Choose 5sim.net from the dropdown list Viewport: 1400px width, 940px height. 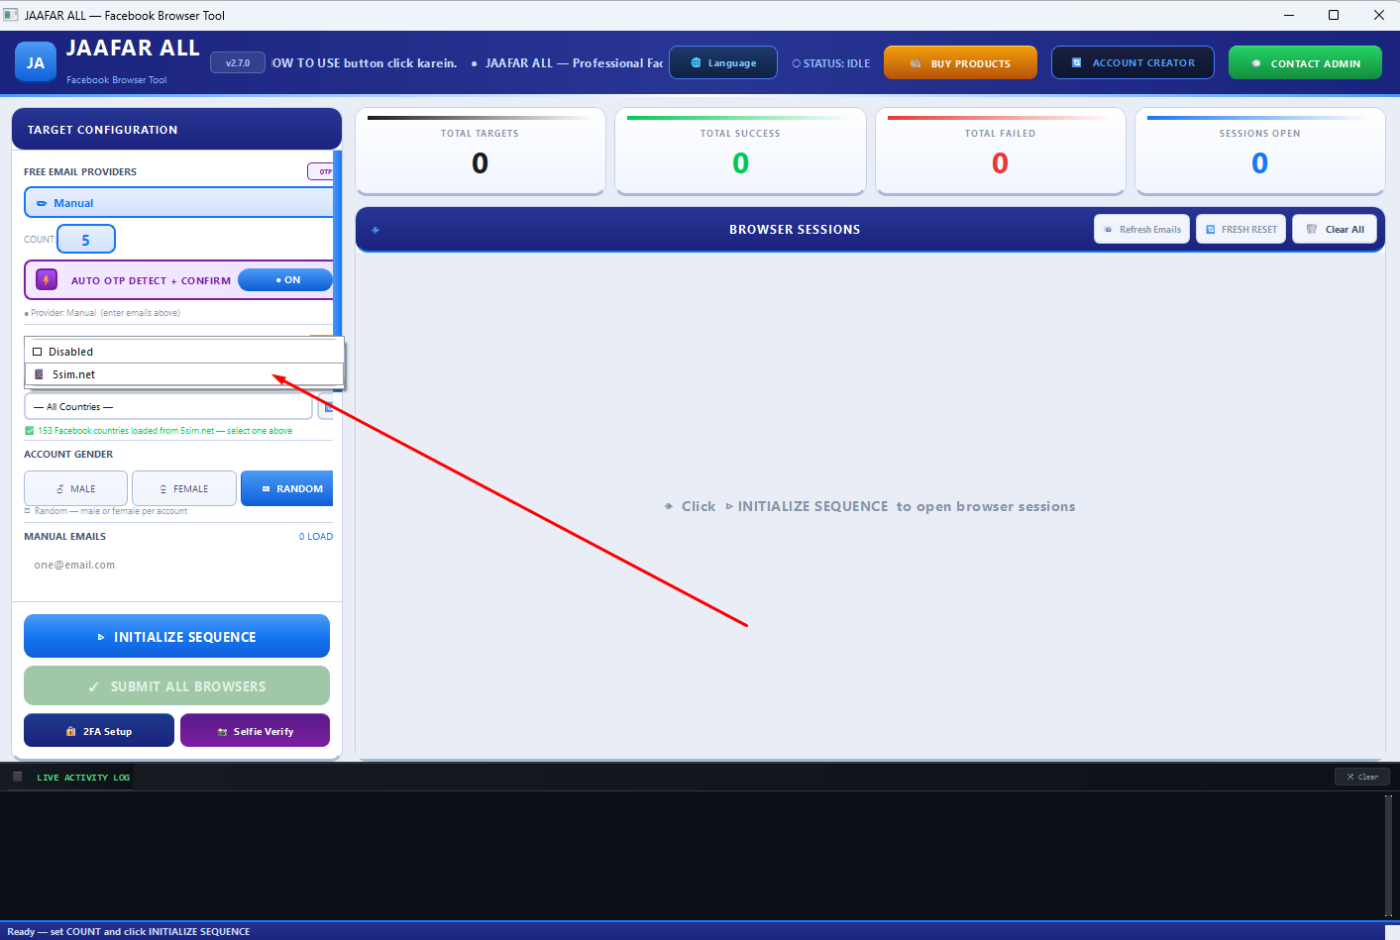(x=184, y=374)
